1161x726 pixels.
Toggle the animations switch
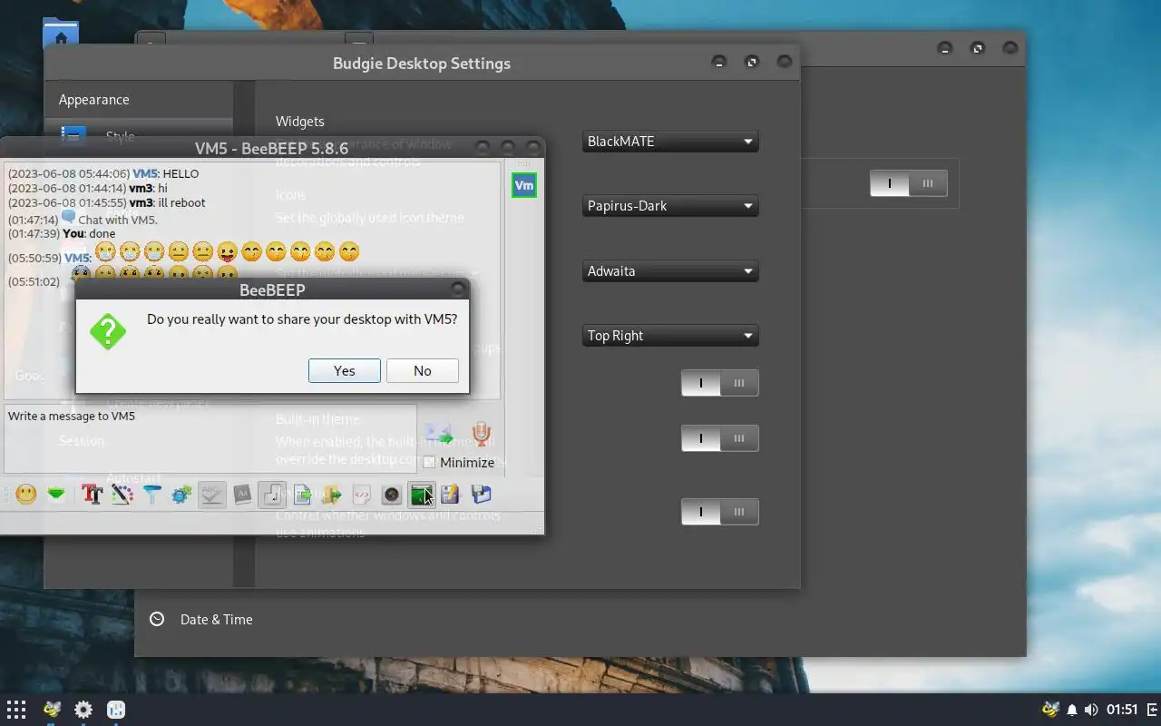pos(720,512)
